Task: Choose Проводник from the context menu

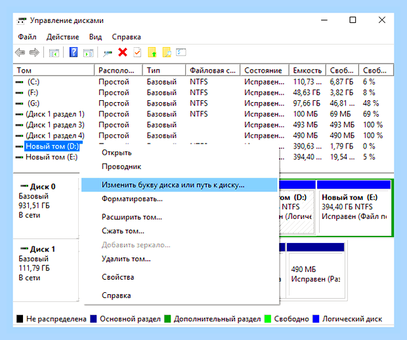Action: click(x=179, y=166)
